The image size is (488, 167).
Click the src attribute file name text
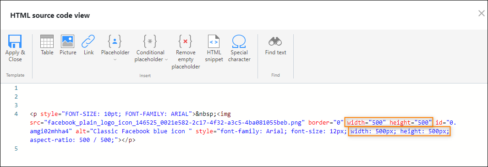[x=174, y=122]
